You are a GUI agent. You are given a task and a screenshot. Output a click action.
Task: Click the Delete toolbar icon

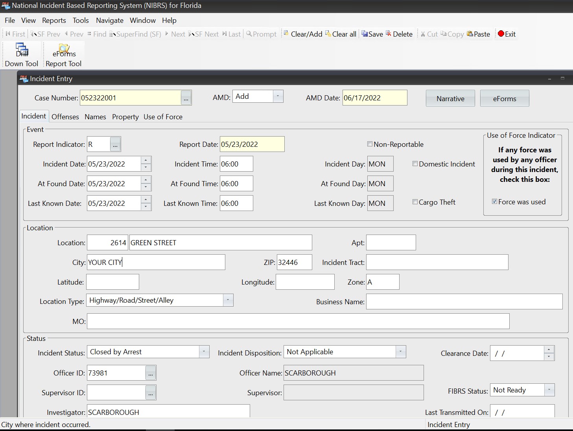(x=399, y=34)
